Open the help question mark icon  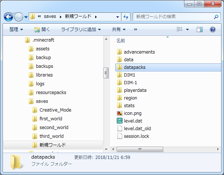213,29
